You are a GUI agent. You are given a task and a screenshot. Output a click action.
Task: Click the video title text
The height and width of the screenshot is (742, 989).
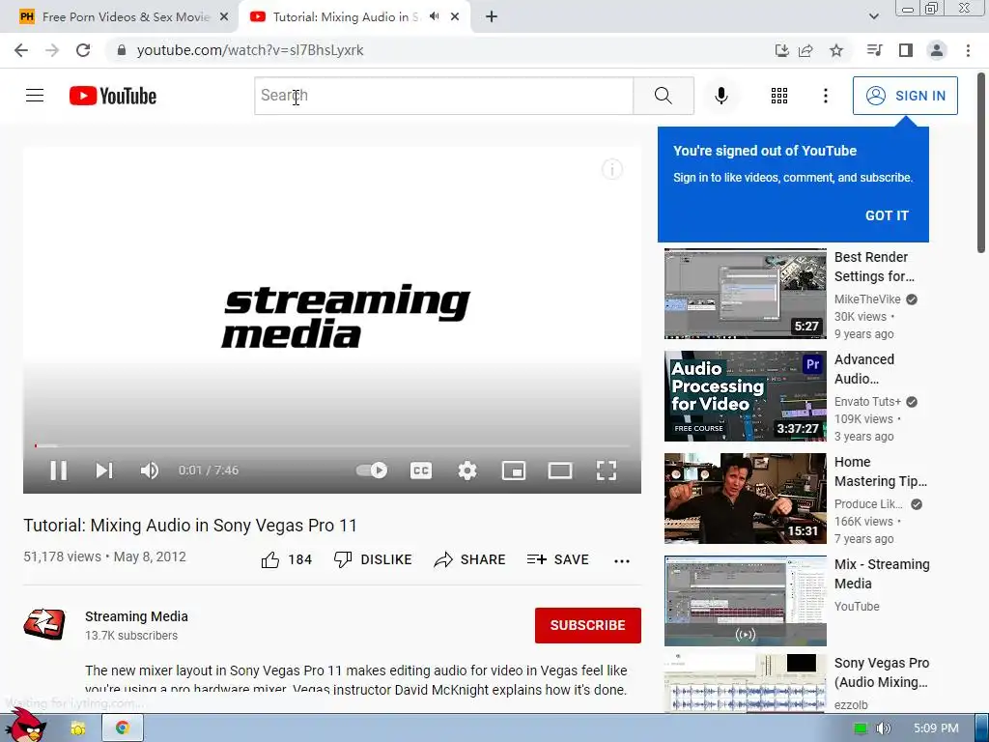tap(190, 526)
